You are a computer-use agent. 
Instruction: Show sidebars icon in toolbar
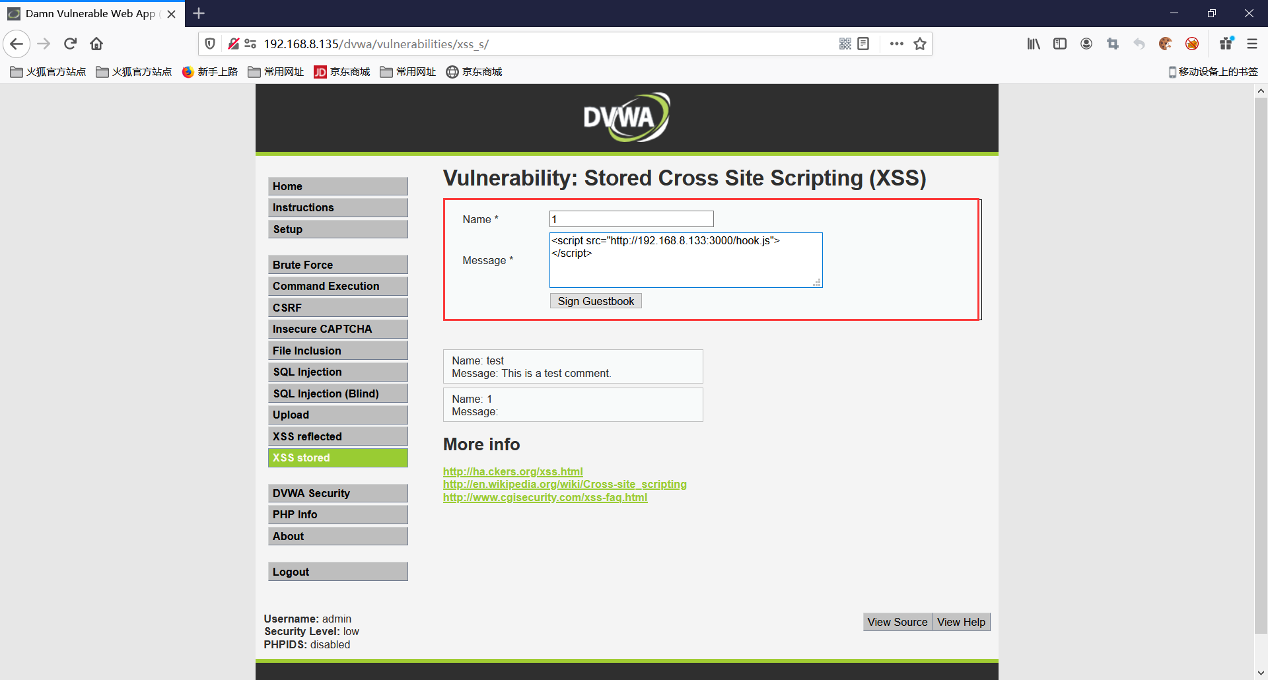pos(1060,44)
